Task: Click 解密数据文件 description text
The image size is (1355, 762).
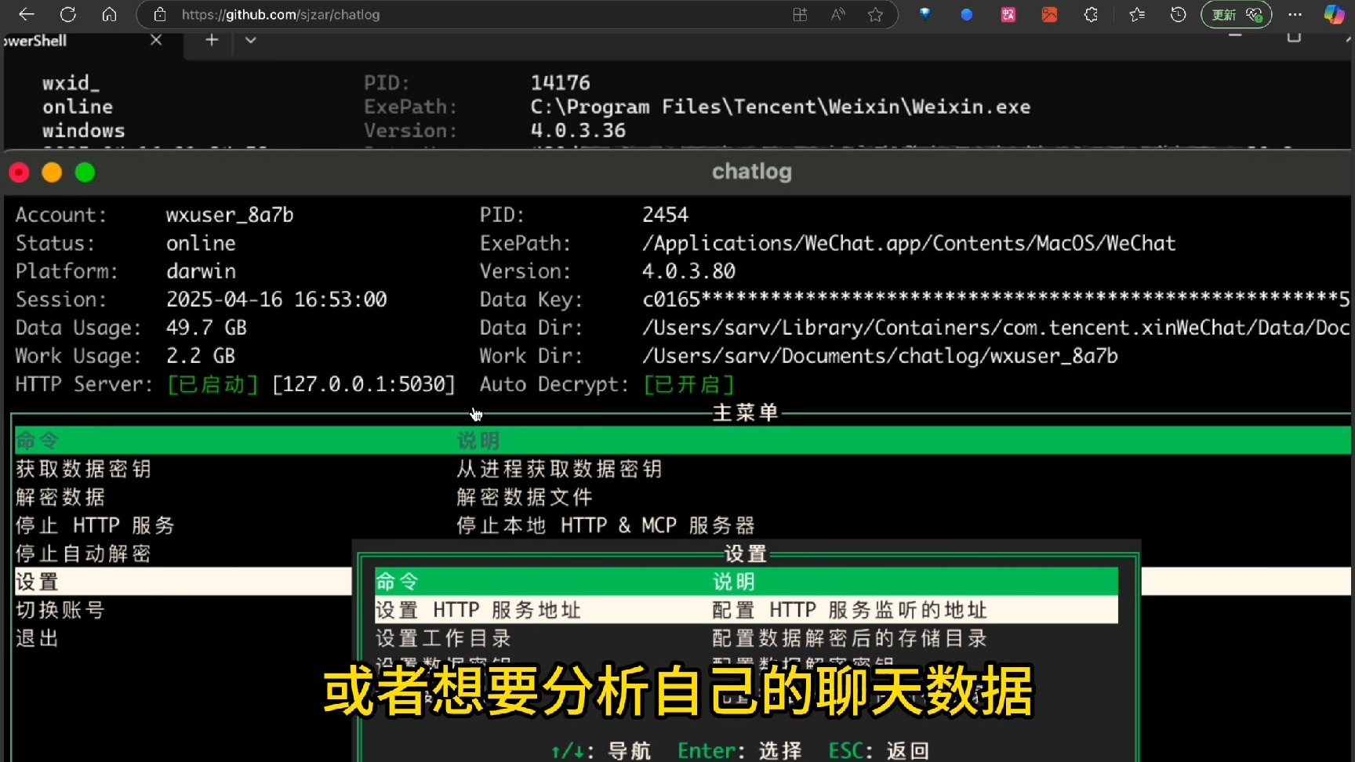Action: click(524, 497)
